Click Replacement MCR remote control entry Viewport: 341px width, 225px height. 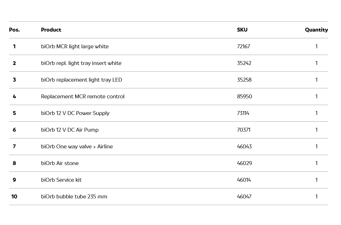pos(83,97)
